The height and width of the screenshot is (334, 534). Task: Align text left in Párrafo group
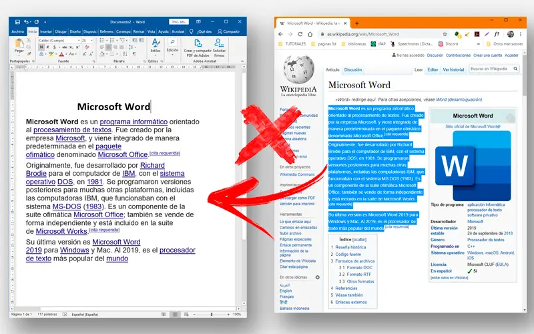pyautogui.click(x=102, y=47)
